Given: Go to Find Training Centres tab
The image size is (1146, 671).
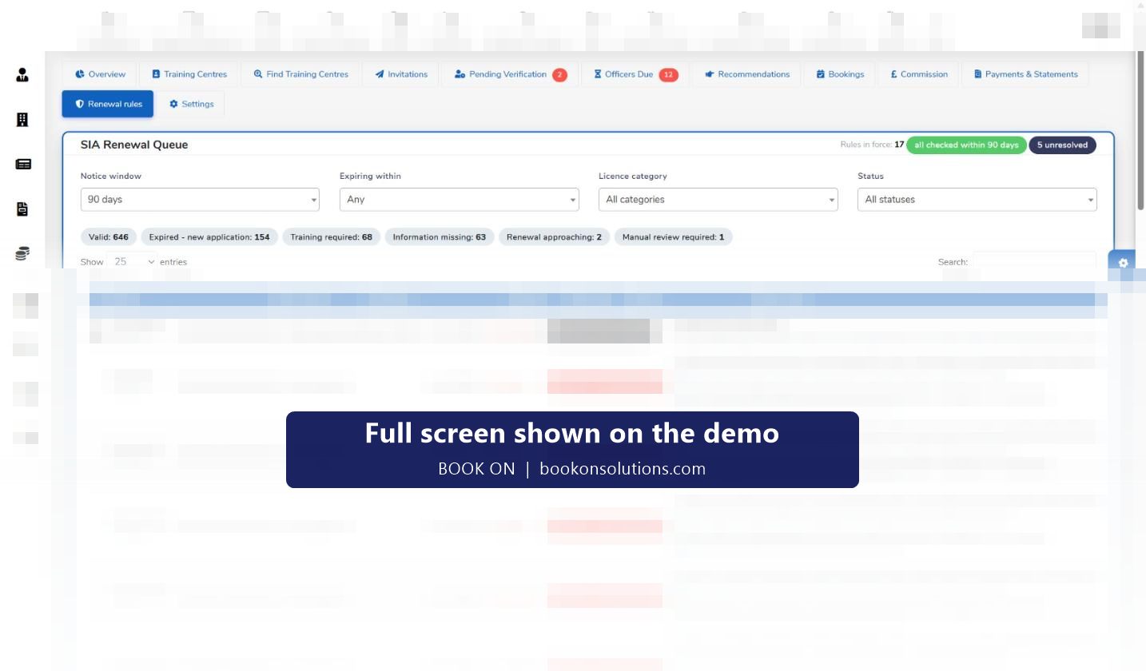Looking at the screenshot, I should (300, 74).
